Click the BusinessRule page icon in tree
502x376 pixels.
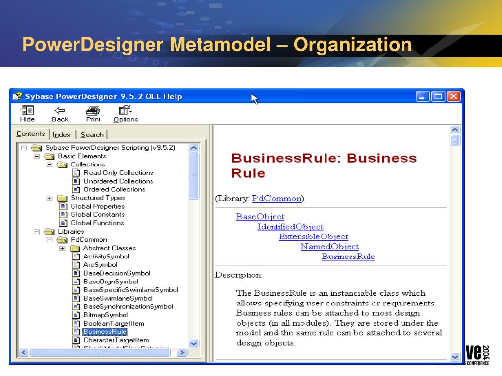pos(76,331)
